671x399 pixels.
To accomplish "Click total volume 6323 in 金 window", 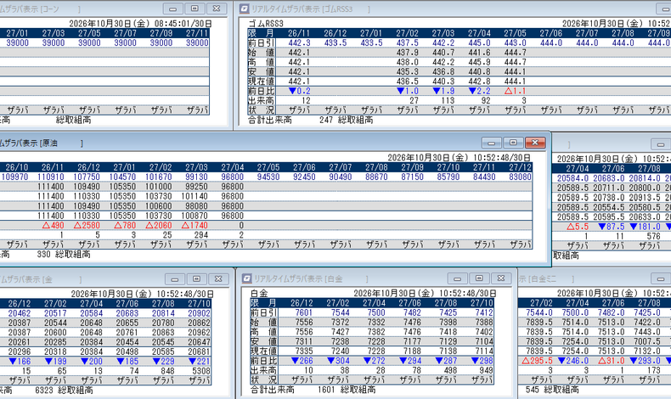I will pos(43,390).
